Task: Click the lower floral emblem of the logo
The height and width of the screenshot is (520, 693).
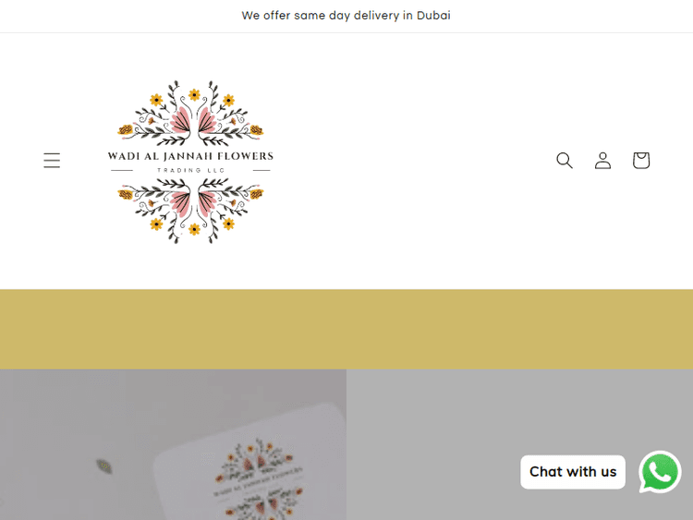Action: click(190, 211)
